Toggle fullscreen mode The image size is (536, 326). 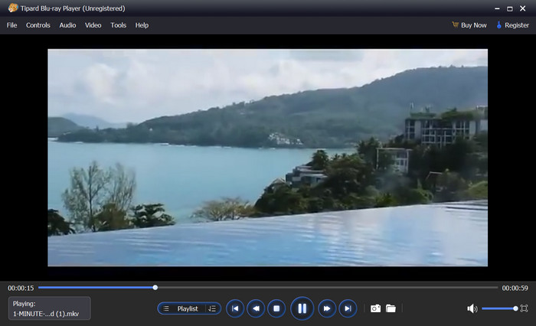click(524, 308)
